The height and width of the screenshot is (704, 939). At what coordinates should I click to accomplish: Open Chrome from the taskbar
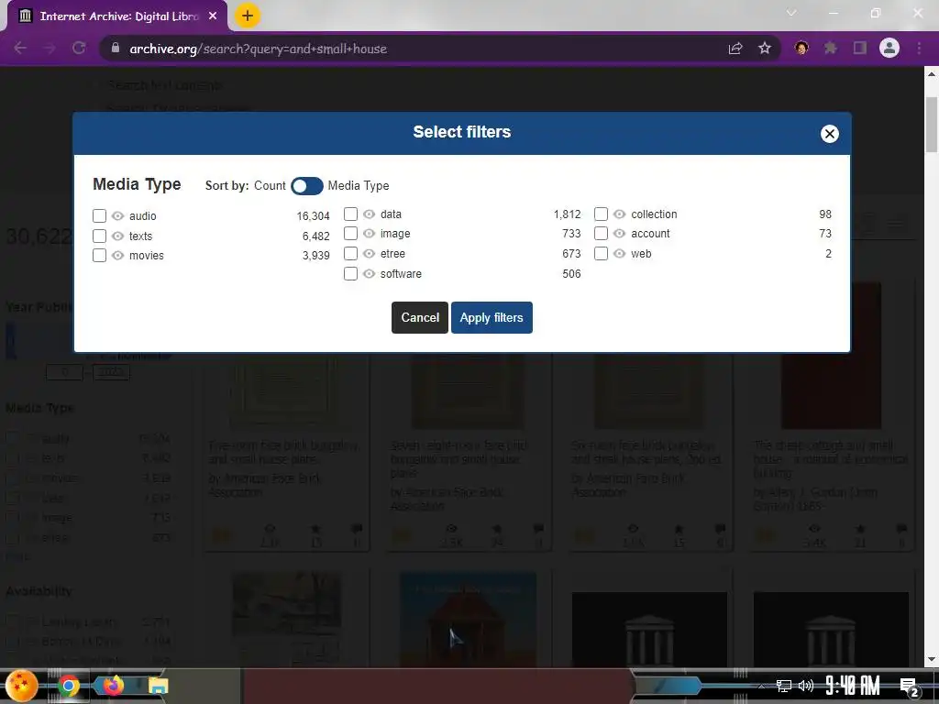coord(68,686)
